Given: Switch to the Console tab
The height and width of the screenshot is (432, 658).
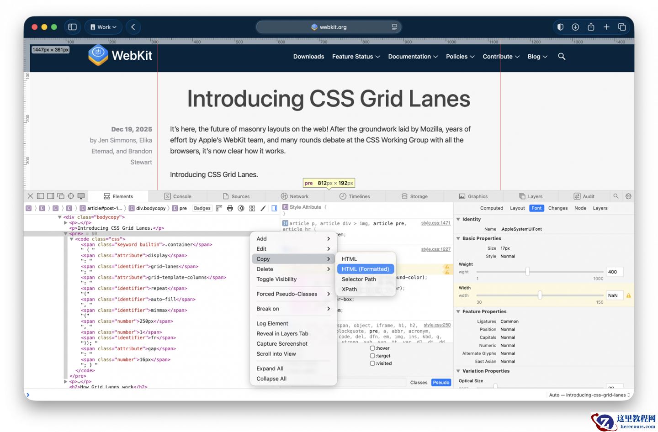Looking at the screenshot, I should pos(178,196).
